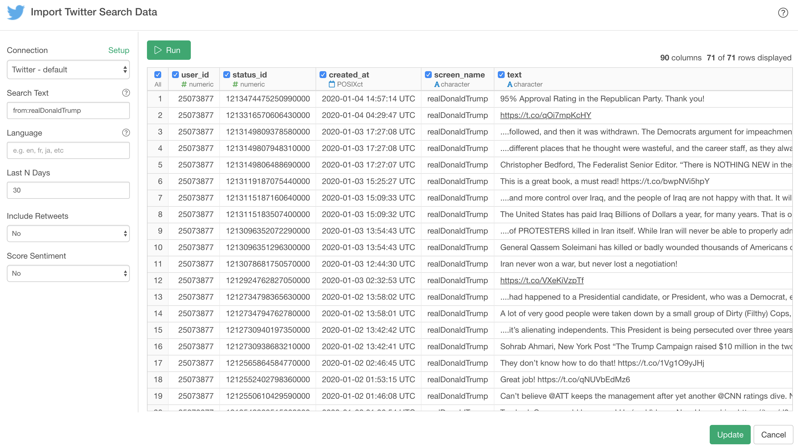This screenshot has width=798, height=446.
Task: Open Language help tooltip icon
Action: click(126, 132)
